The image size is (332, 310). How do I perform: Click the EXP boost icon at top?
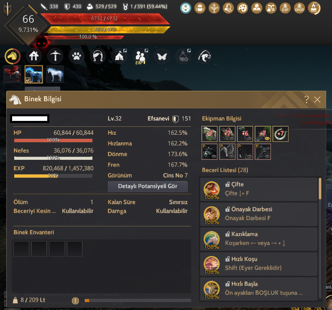pos(285,8)
